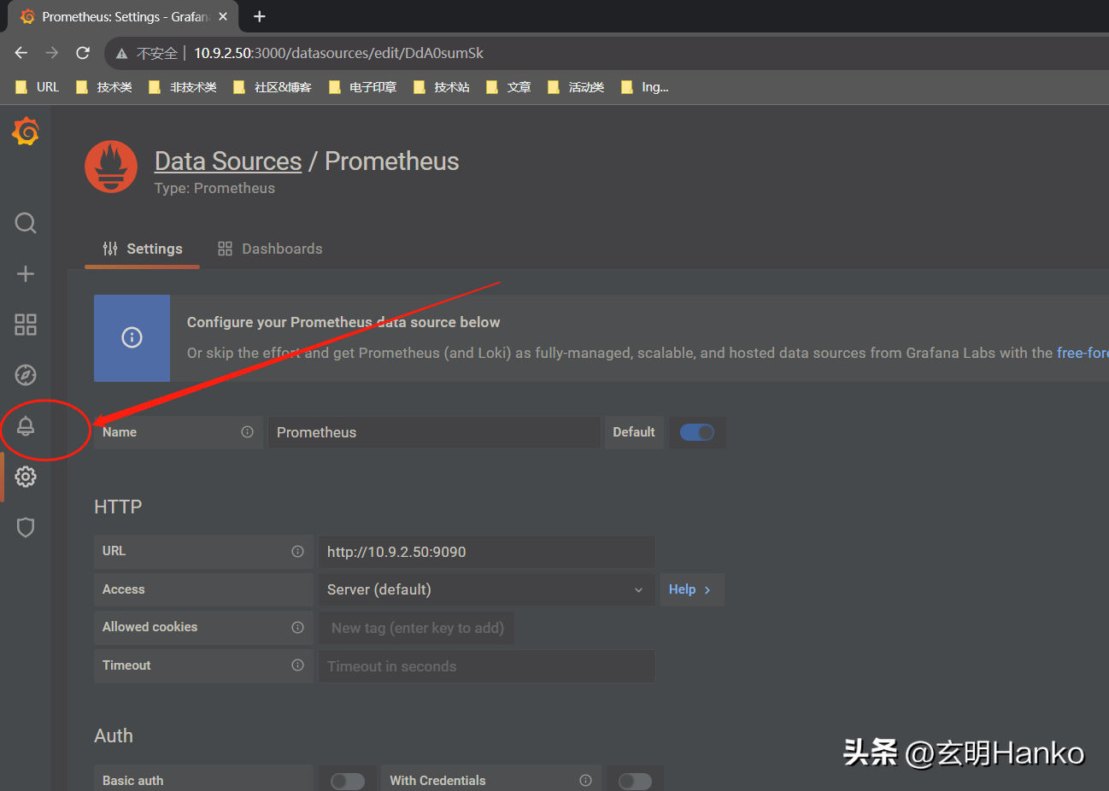Enable the With Credentials switch
Viewport: 1109px width, 791px height.
[635, 782]
